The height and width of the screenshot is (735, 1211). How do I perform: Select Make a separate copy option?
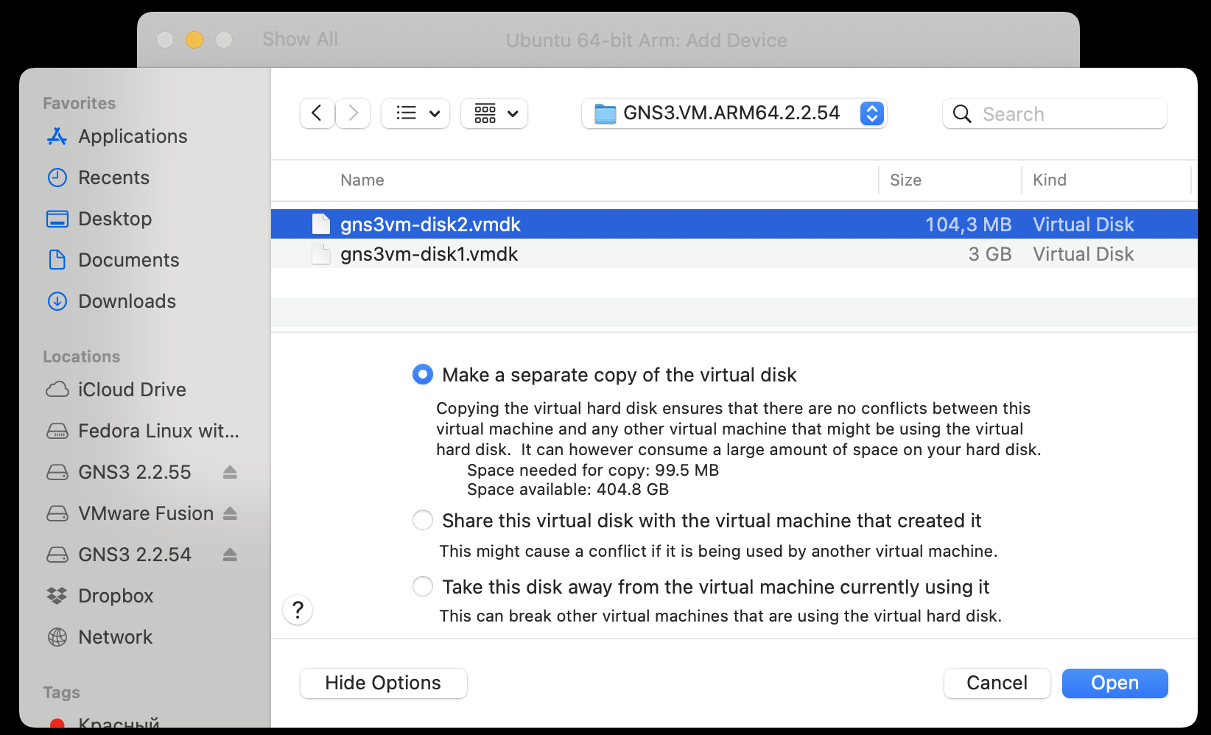coord(423,375)
